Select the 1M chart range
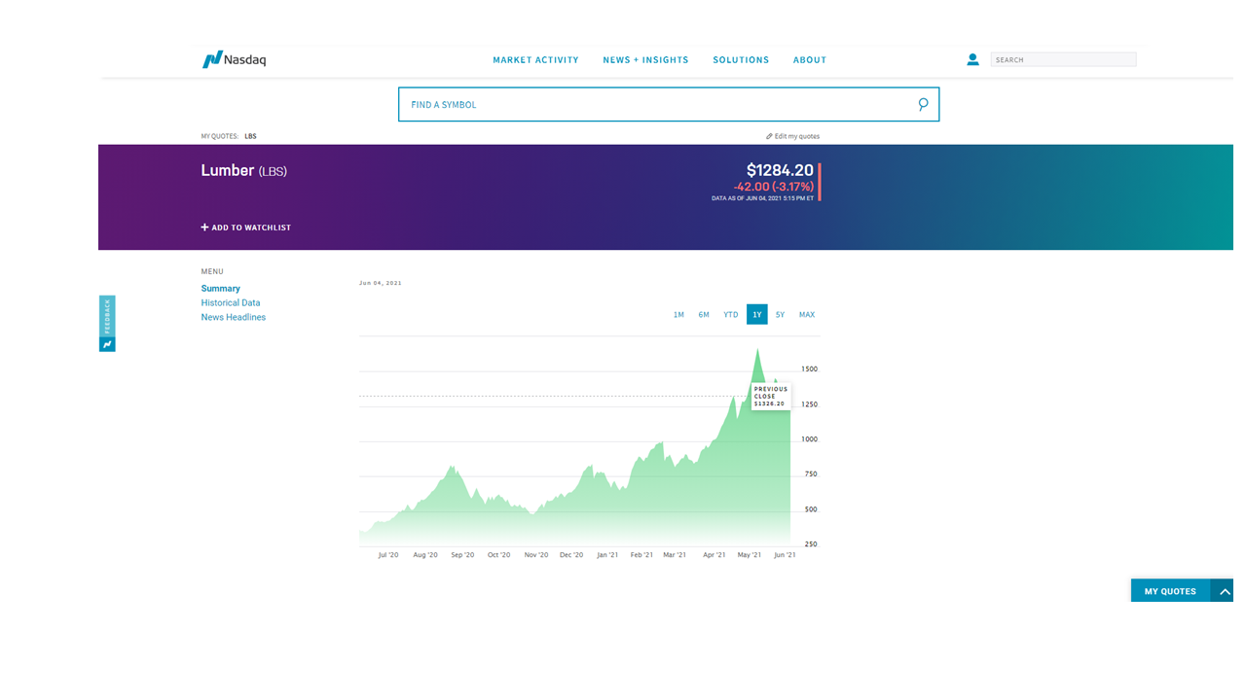 click(678, 314)
